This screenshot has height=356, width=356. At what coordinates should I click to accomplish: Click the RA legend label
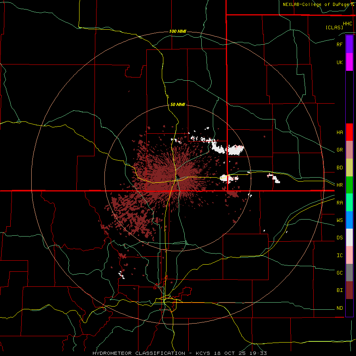pyautogui.click(x=339, y=203)
